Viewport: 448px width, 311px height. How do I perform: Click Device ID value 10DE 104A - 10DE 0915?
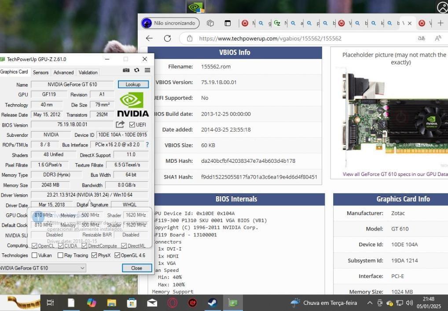click(x=123, y=135)
